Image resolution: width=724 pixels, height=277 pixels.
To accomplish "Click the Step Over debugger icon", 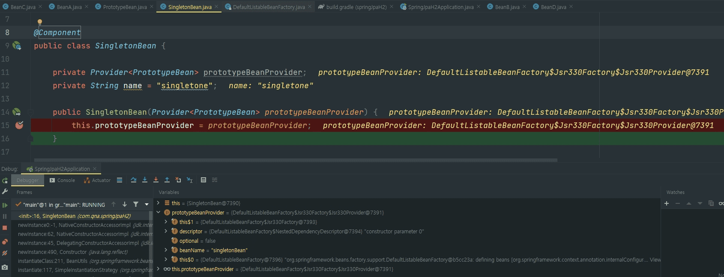I will (x=134, y=180).
